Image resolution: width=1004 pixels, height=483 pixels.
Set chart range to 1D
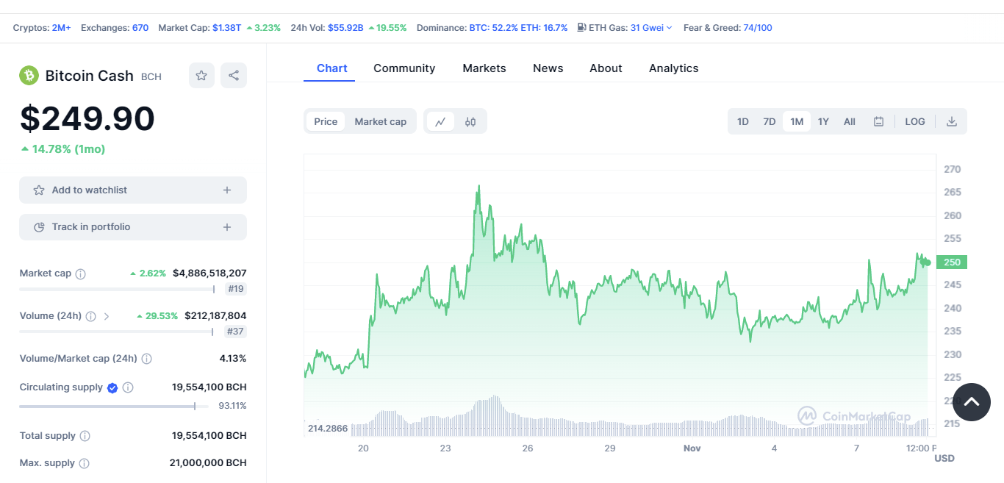pos(743,122)
